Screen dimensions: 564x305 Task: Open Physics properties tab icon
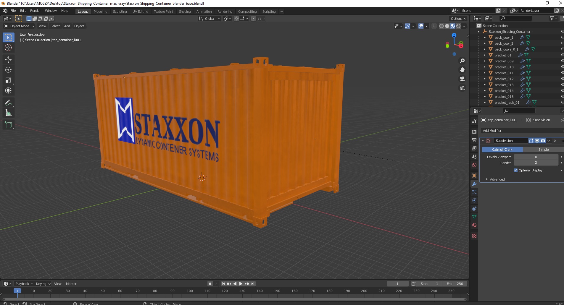coord(474,200)
